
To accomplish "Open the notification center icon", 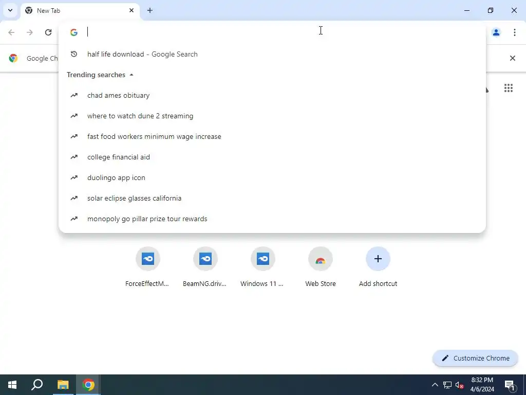I will pyautogui.click(x=510, y=385).
